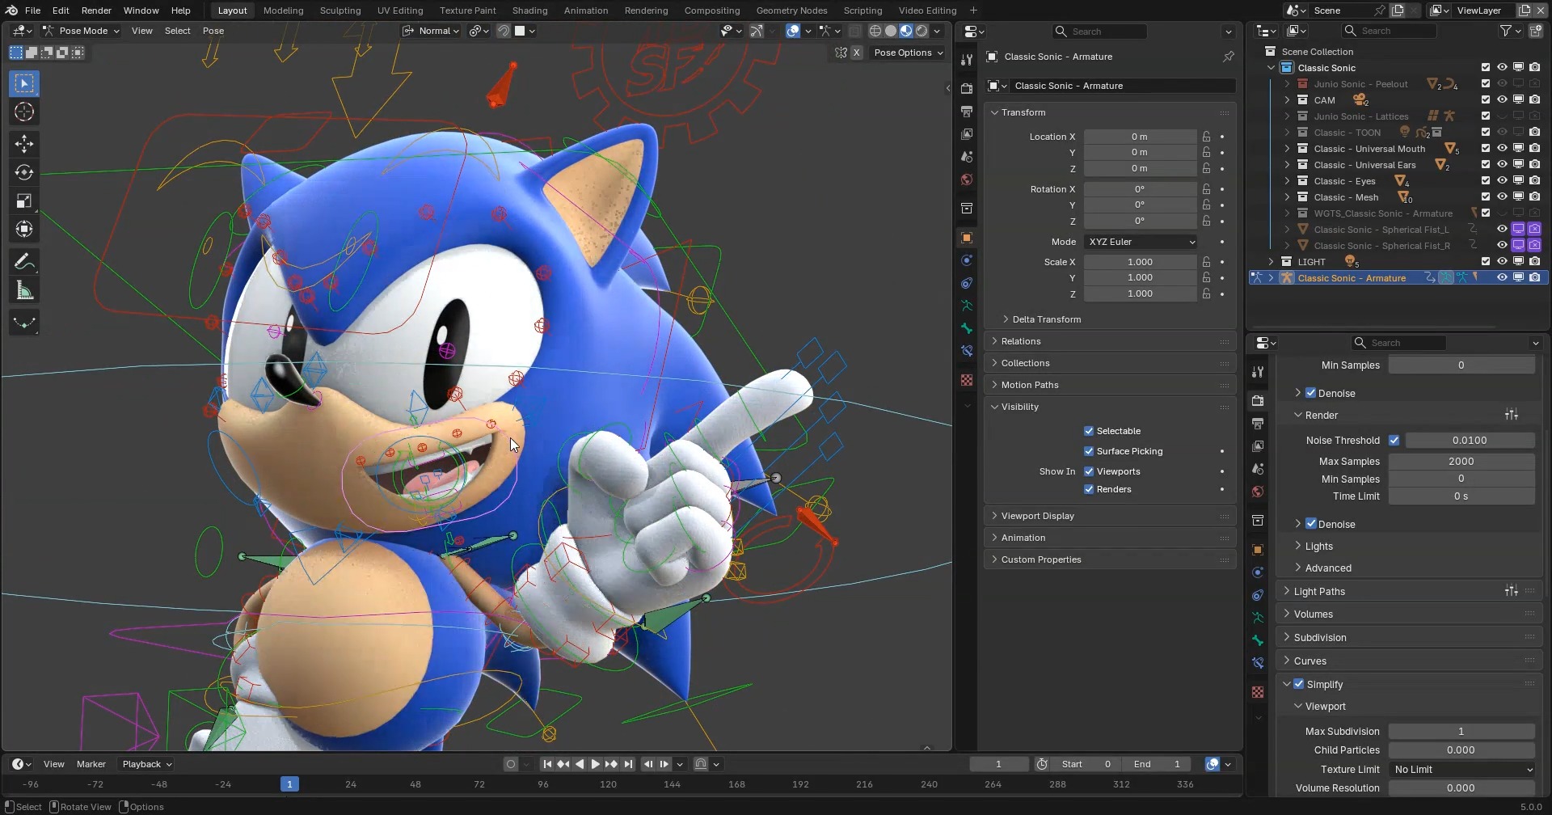
Task: Adjust the Max Subdivision field
Action: point(1461,732)
